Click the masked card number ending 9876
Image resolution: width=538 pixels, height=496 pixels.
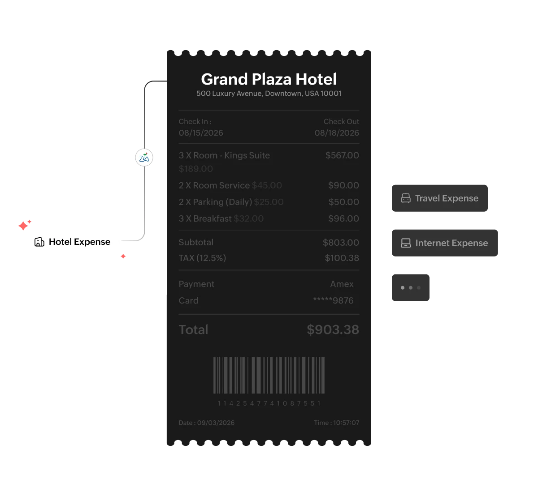pos(333,301)
